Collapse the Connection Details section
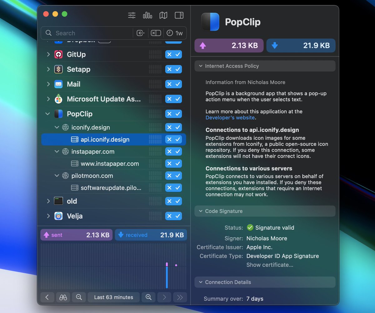The width and height of the screenshot is (375, 313). click(x=200, y=282)
